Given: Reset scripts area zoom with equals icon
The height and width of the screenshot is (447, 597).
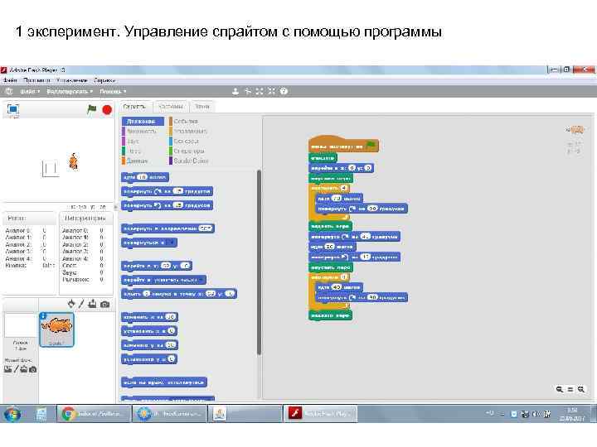Looking at the screenshot, I should click(x=570, y=389).
